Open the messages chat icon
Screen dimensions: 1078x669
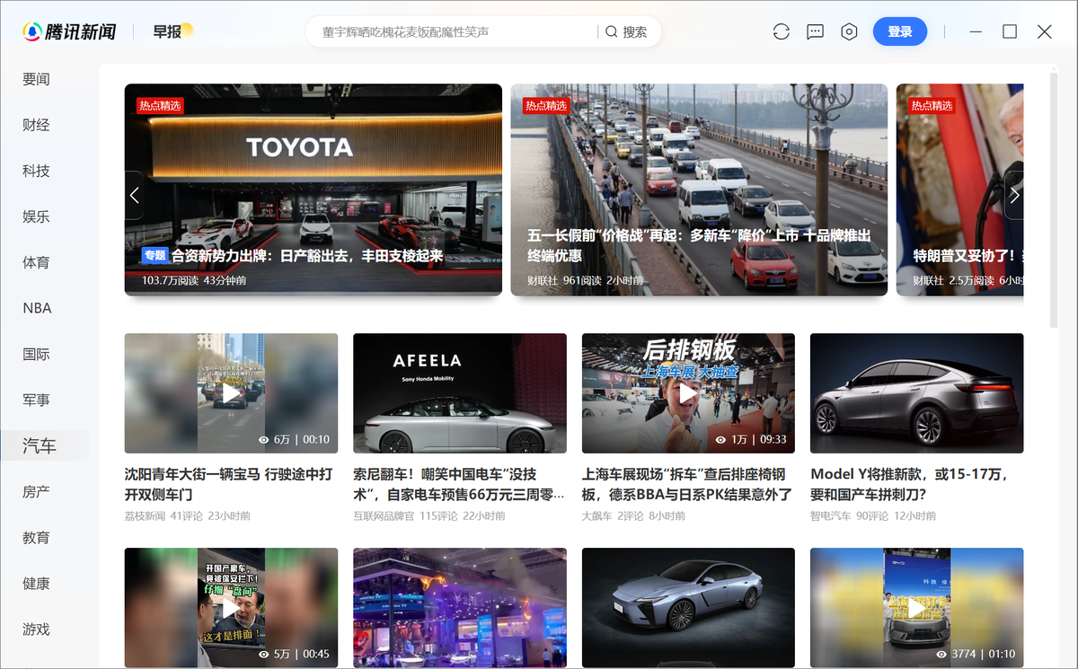815,32
